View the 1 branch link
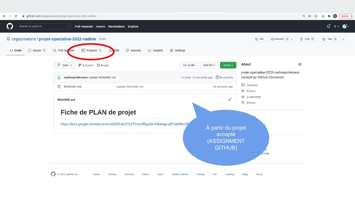 click(x=86, y=65)
